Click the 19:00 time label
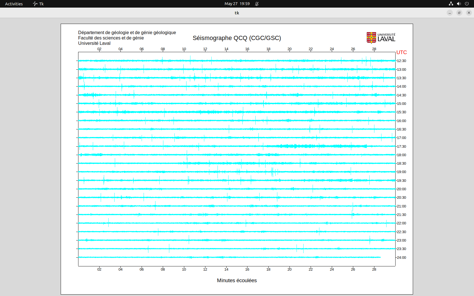 tap(401, 172)
